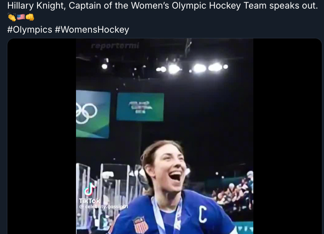Image resolution: width=324 pixels, height=234 pixels.
Task: Click the clapping hands emoji
Action: click(12, 17)
